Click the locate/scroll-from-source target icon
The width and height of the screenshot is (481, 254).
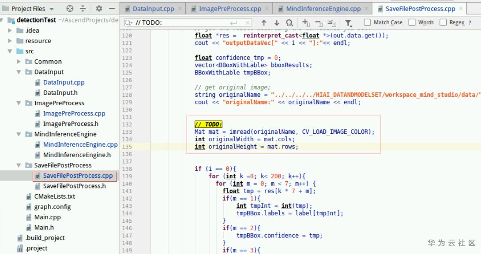point(70,8)
